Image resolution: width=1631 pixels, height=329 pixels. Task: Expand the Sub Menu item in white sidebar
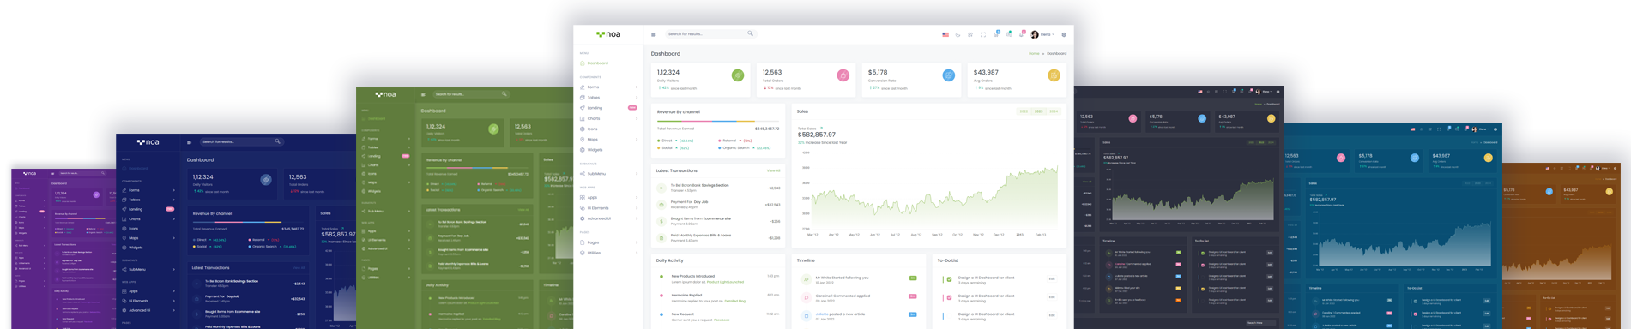pyautogui.click(x=609, y=174)
